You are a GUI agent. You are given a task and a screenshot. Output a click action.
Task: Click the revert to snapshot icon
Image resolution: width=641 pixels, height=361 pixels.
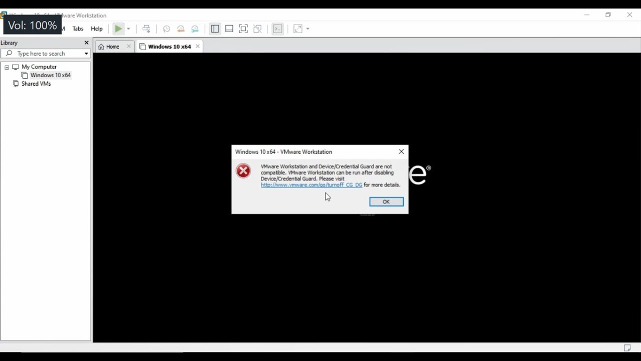pyautogui.click(x=181, y=29)
